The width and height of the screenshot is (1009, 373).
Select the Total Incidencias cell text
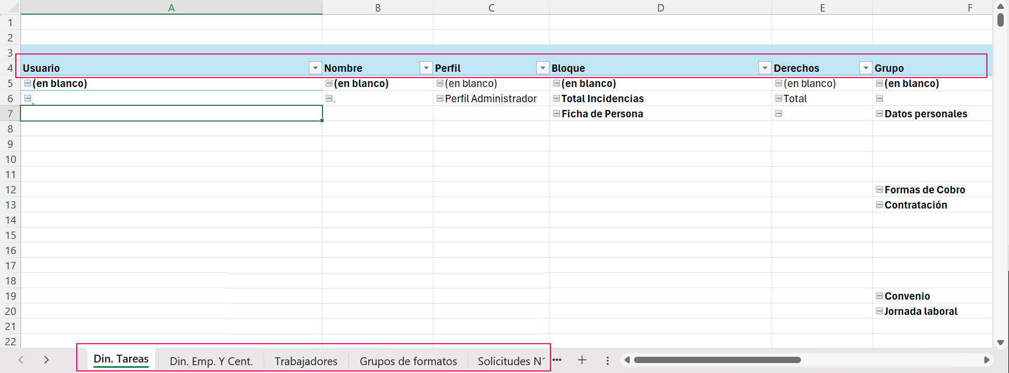point(602,98)
